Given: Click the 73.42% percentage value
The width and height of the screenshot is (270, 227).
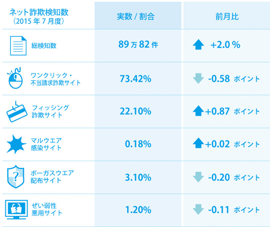Looking at the screenshot, I should click(x=136, y=79).
